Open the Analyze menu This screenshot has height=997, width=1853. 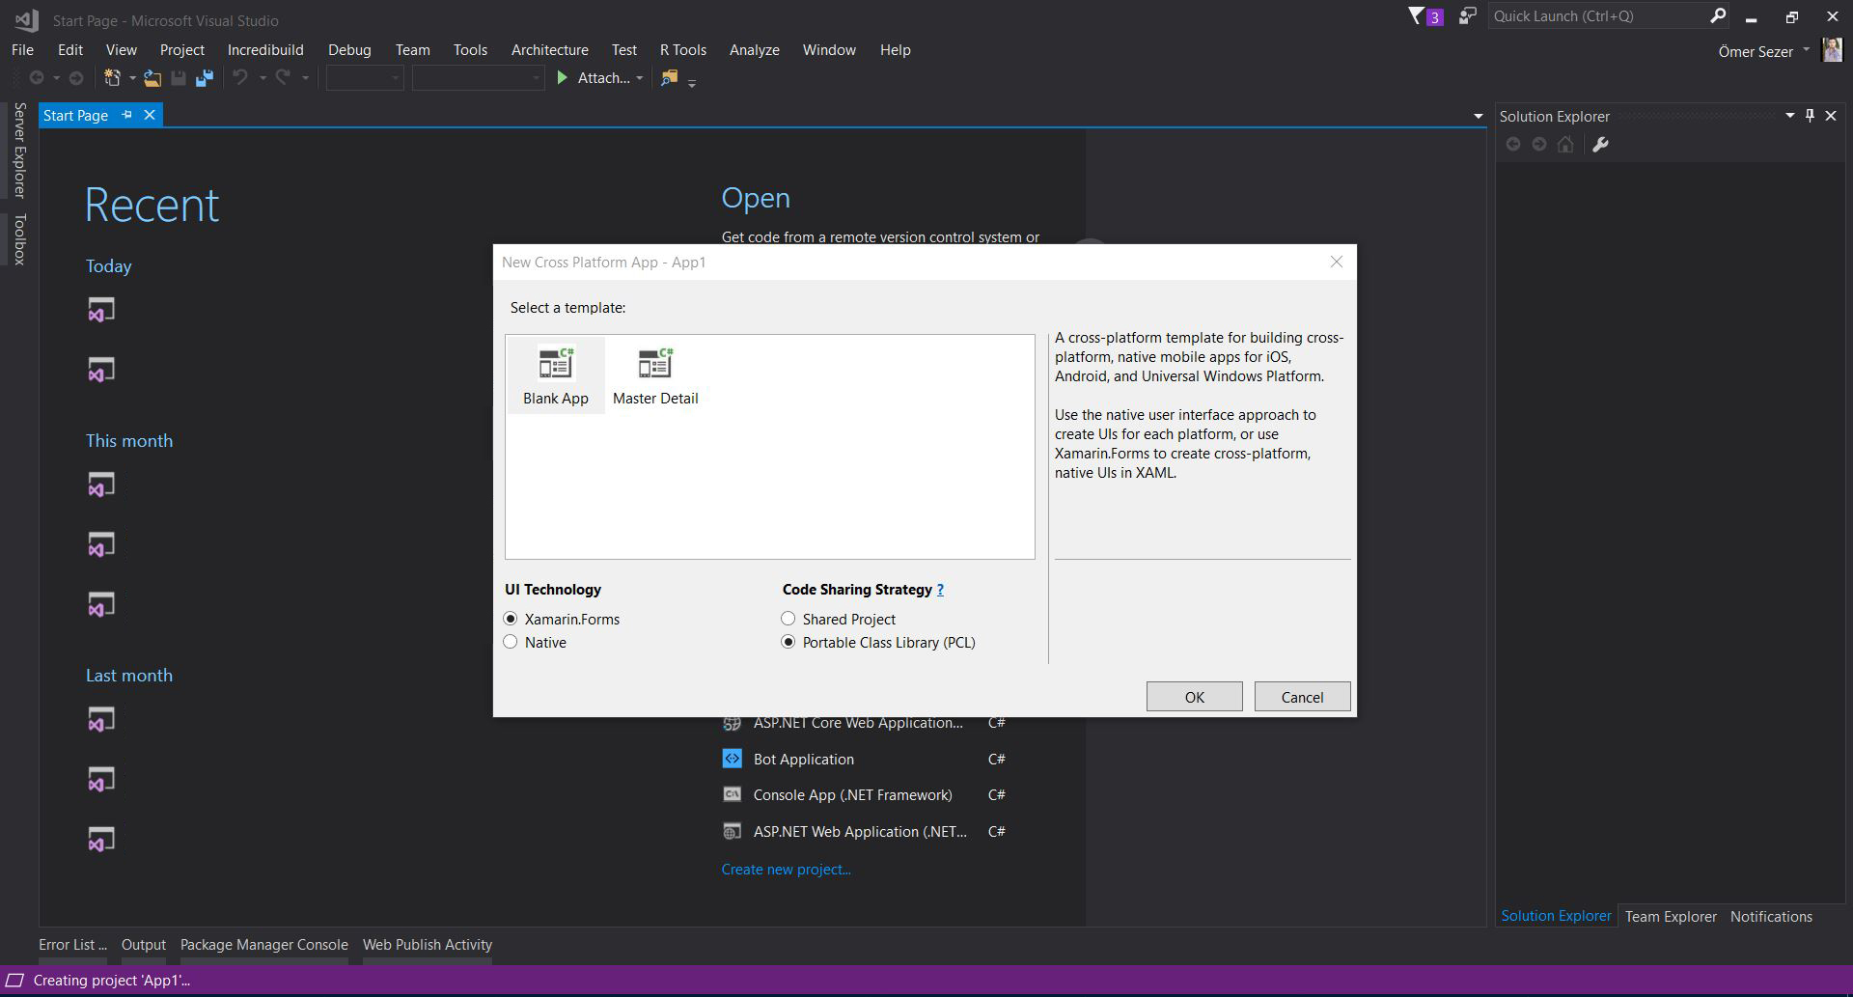click(755, 50)
